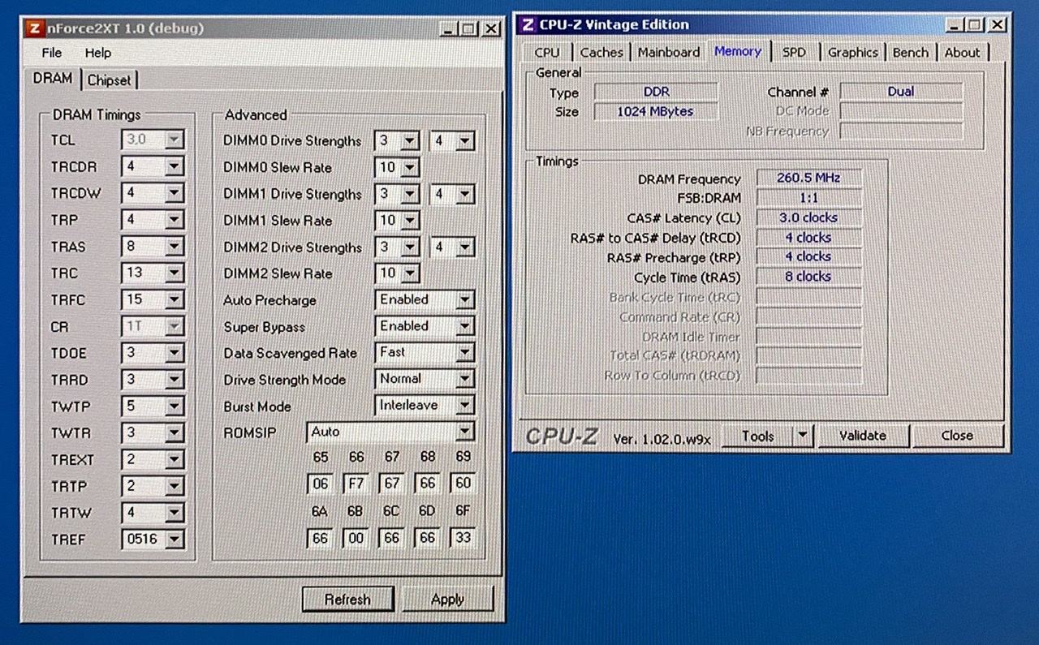The width and height of the screenshot is (1039, 645).
Task: Open the File menu in nForce2XT
Action: tap(51, 53)
